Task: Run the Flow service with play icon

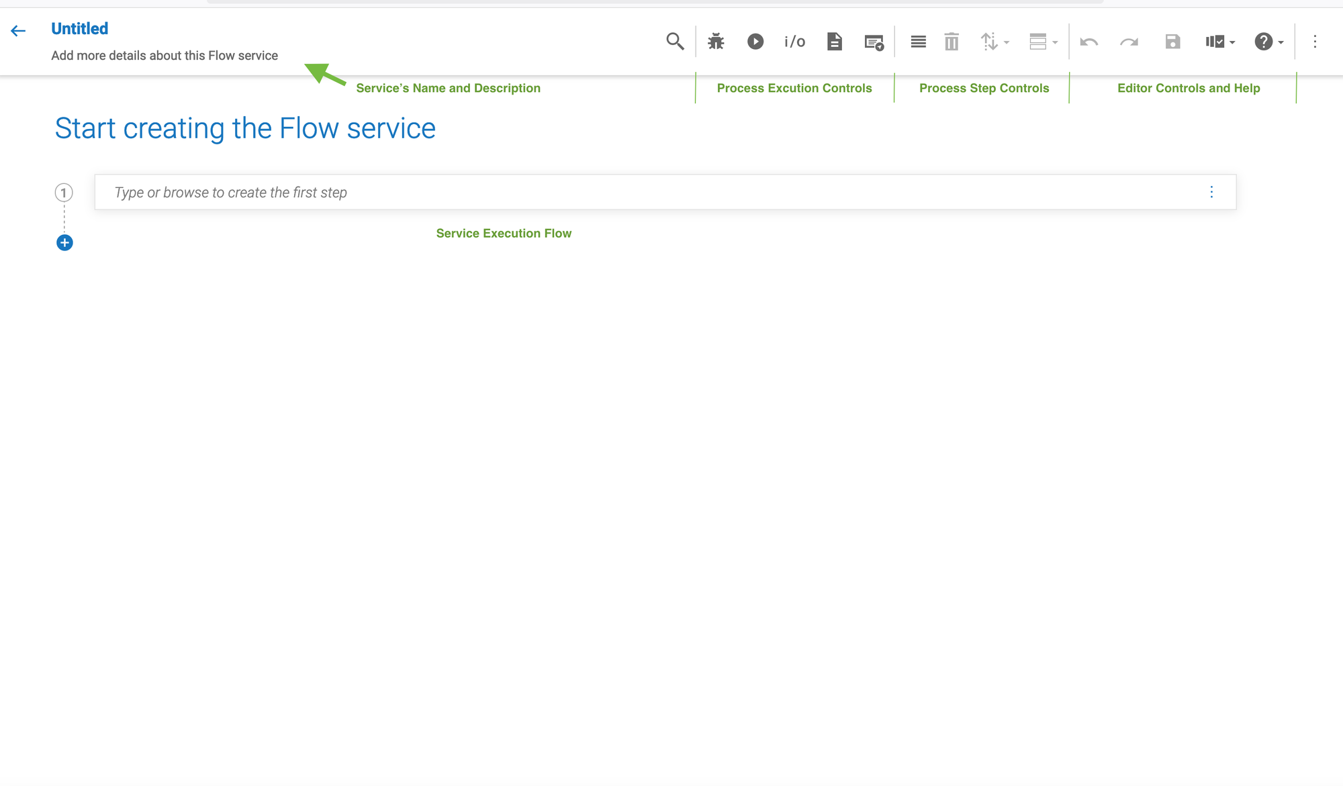Action: click(x=755, y=42)
